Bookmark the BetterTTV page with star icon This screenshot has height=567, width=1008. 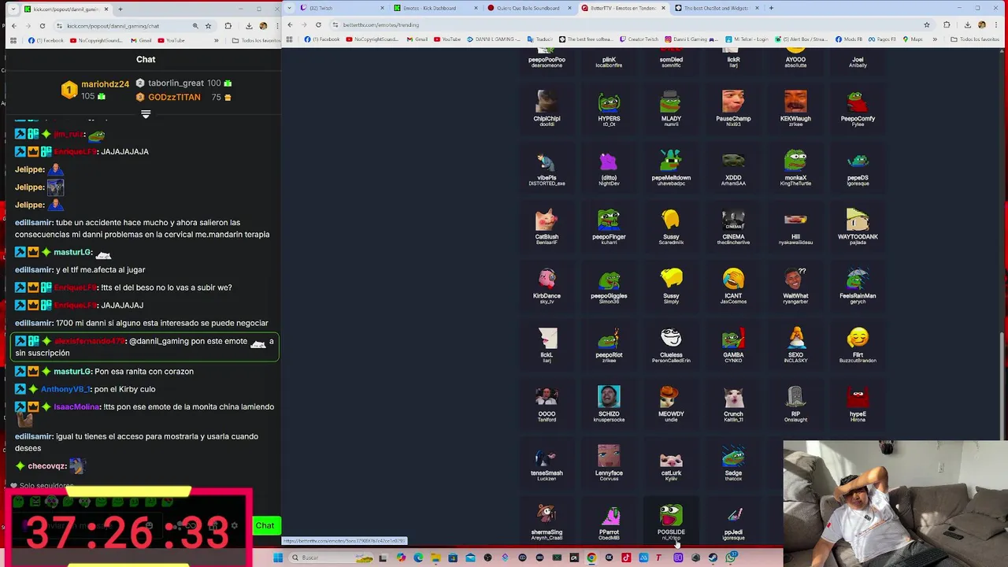pyautogui.click(x=926, y=24)
